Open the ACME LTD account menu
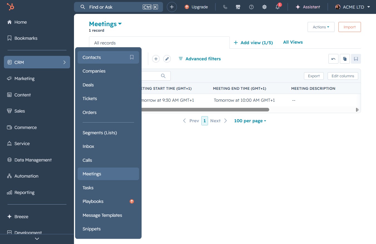Viewport: 376px width, 244px height. (x=353, y=7)
